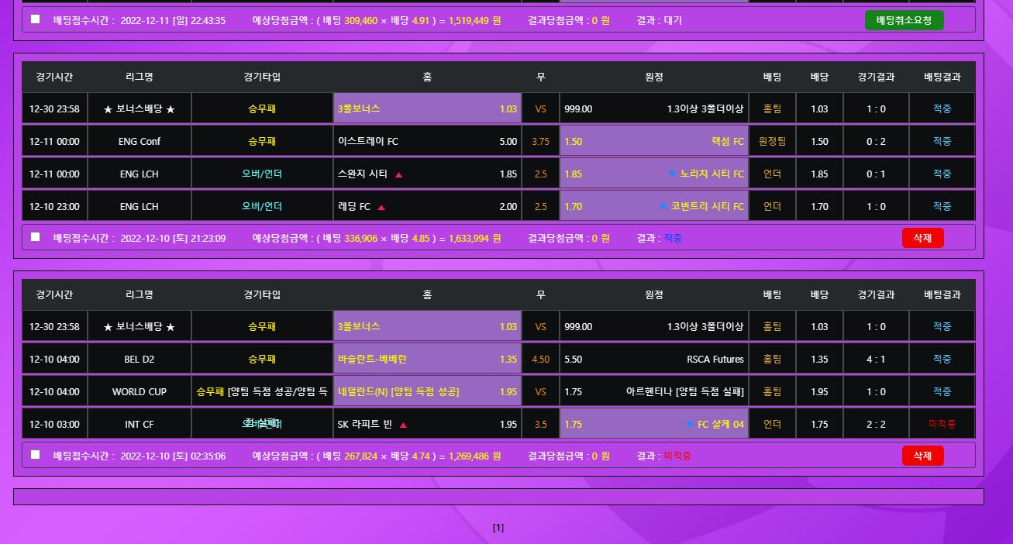Select the highlighted 렉섬 FC away pick
Image resolution: width=1013 pixels, height=544 pixels.
[x=653, y=142]
